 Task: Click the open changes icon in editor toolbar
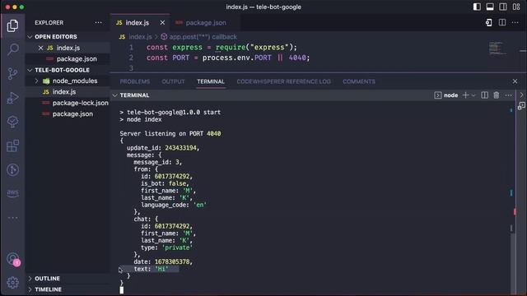coord(489,22)
